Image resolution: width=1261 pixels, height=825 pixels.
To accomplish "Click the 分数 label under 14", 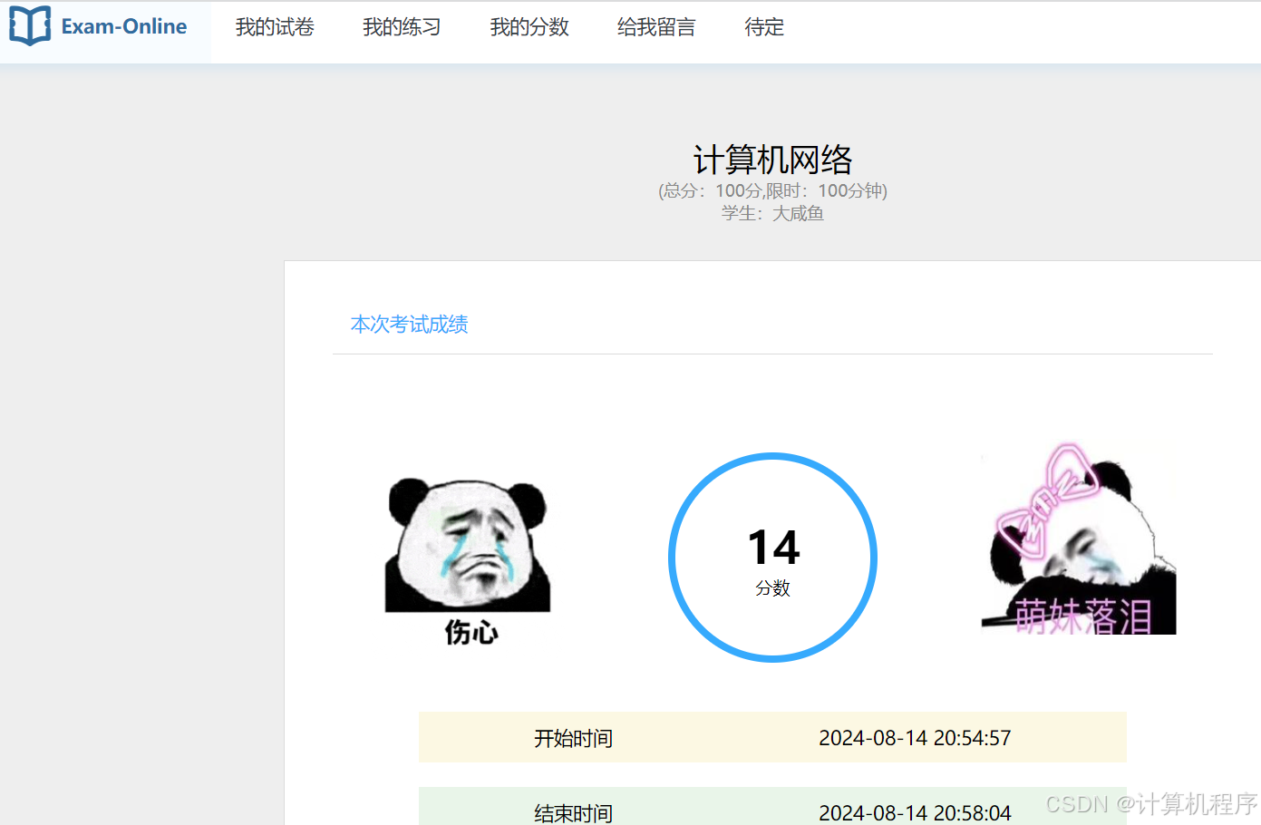I will [773, 588].
